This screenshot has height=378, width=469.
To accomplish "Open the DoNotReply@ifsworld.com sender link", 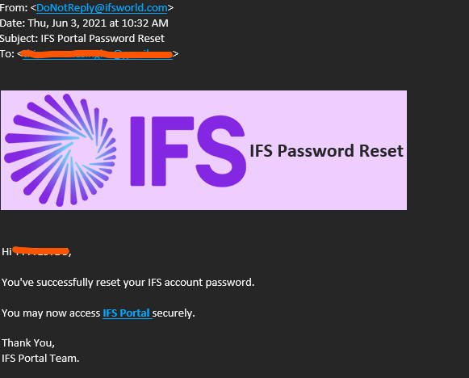I will click(102, 8).
